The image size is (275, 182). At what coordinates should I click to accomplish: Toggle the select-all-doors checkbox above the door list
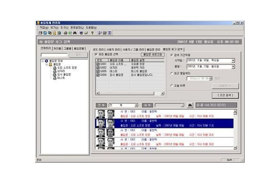(96, 55)
